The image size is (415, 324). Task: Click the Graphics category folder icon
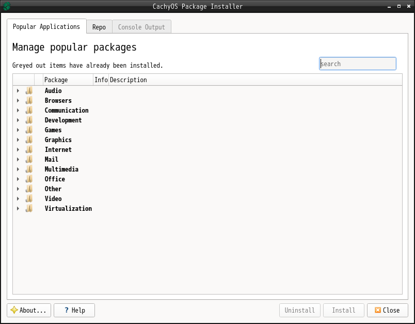[29, 140]
